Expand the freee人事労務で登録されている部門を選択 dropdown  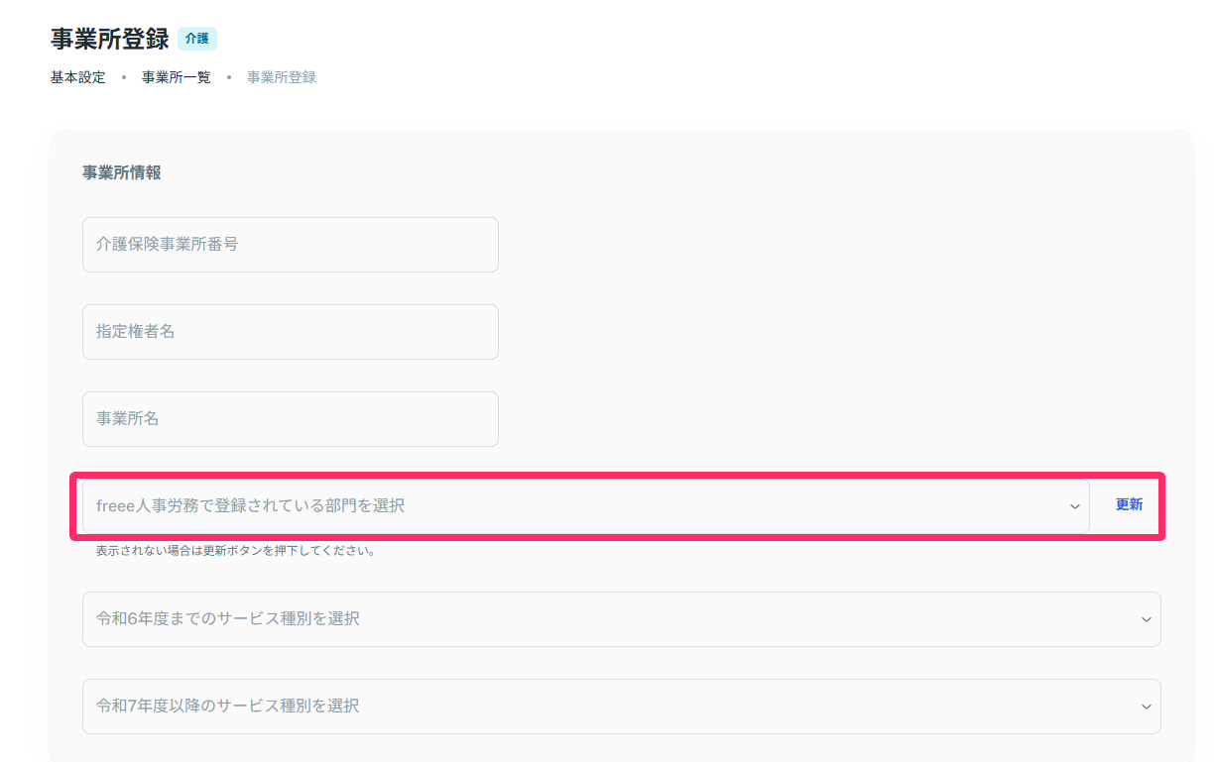(585, 506)
